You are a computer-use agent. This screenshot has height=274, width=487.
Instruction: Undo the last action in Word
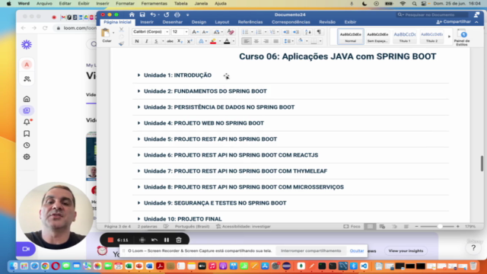[153, 14]
